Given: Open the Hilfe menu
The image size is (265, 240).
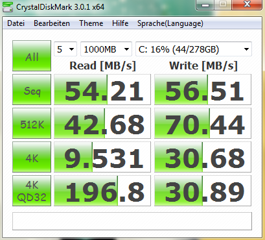Looking at the screenshot, I should tap(120, 23).
